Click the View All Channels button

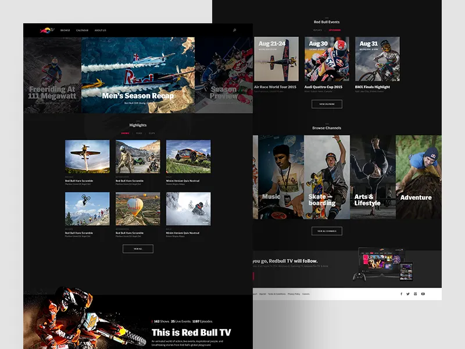[327, 231]
